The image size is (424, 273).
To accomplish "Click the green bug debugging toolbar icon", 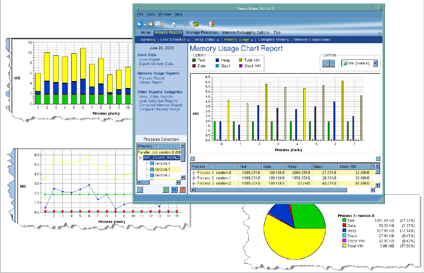I will [196, 24].
